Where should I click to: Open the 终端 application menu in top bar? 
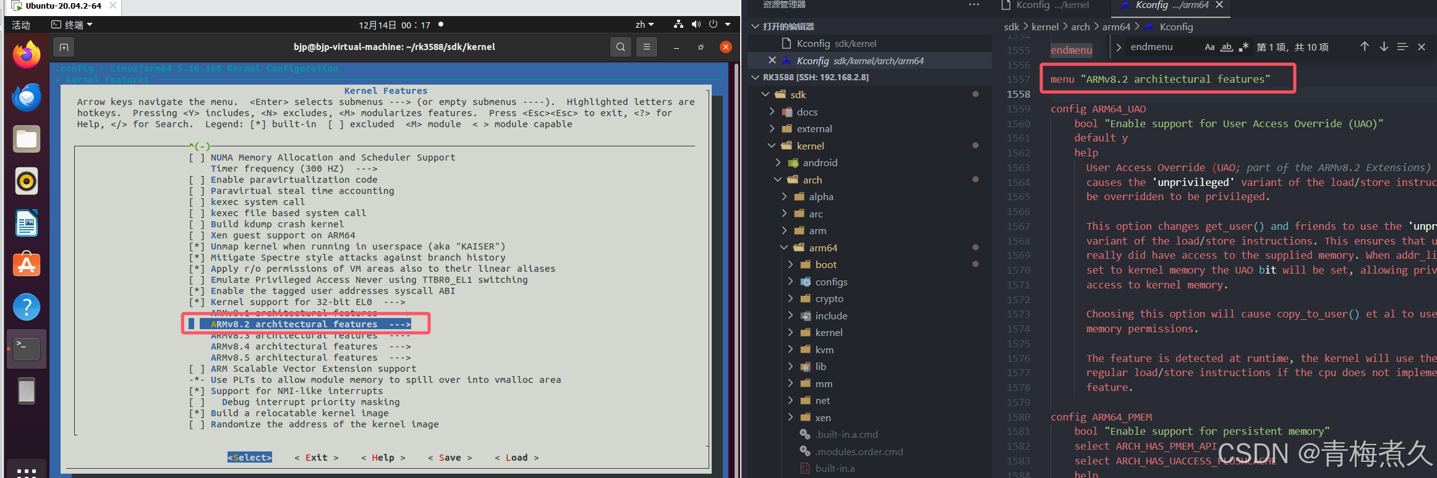point(72,25)
